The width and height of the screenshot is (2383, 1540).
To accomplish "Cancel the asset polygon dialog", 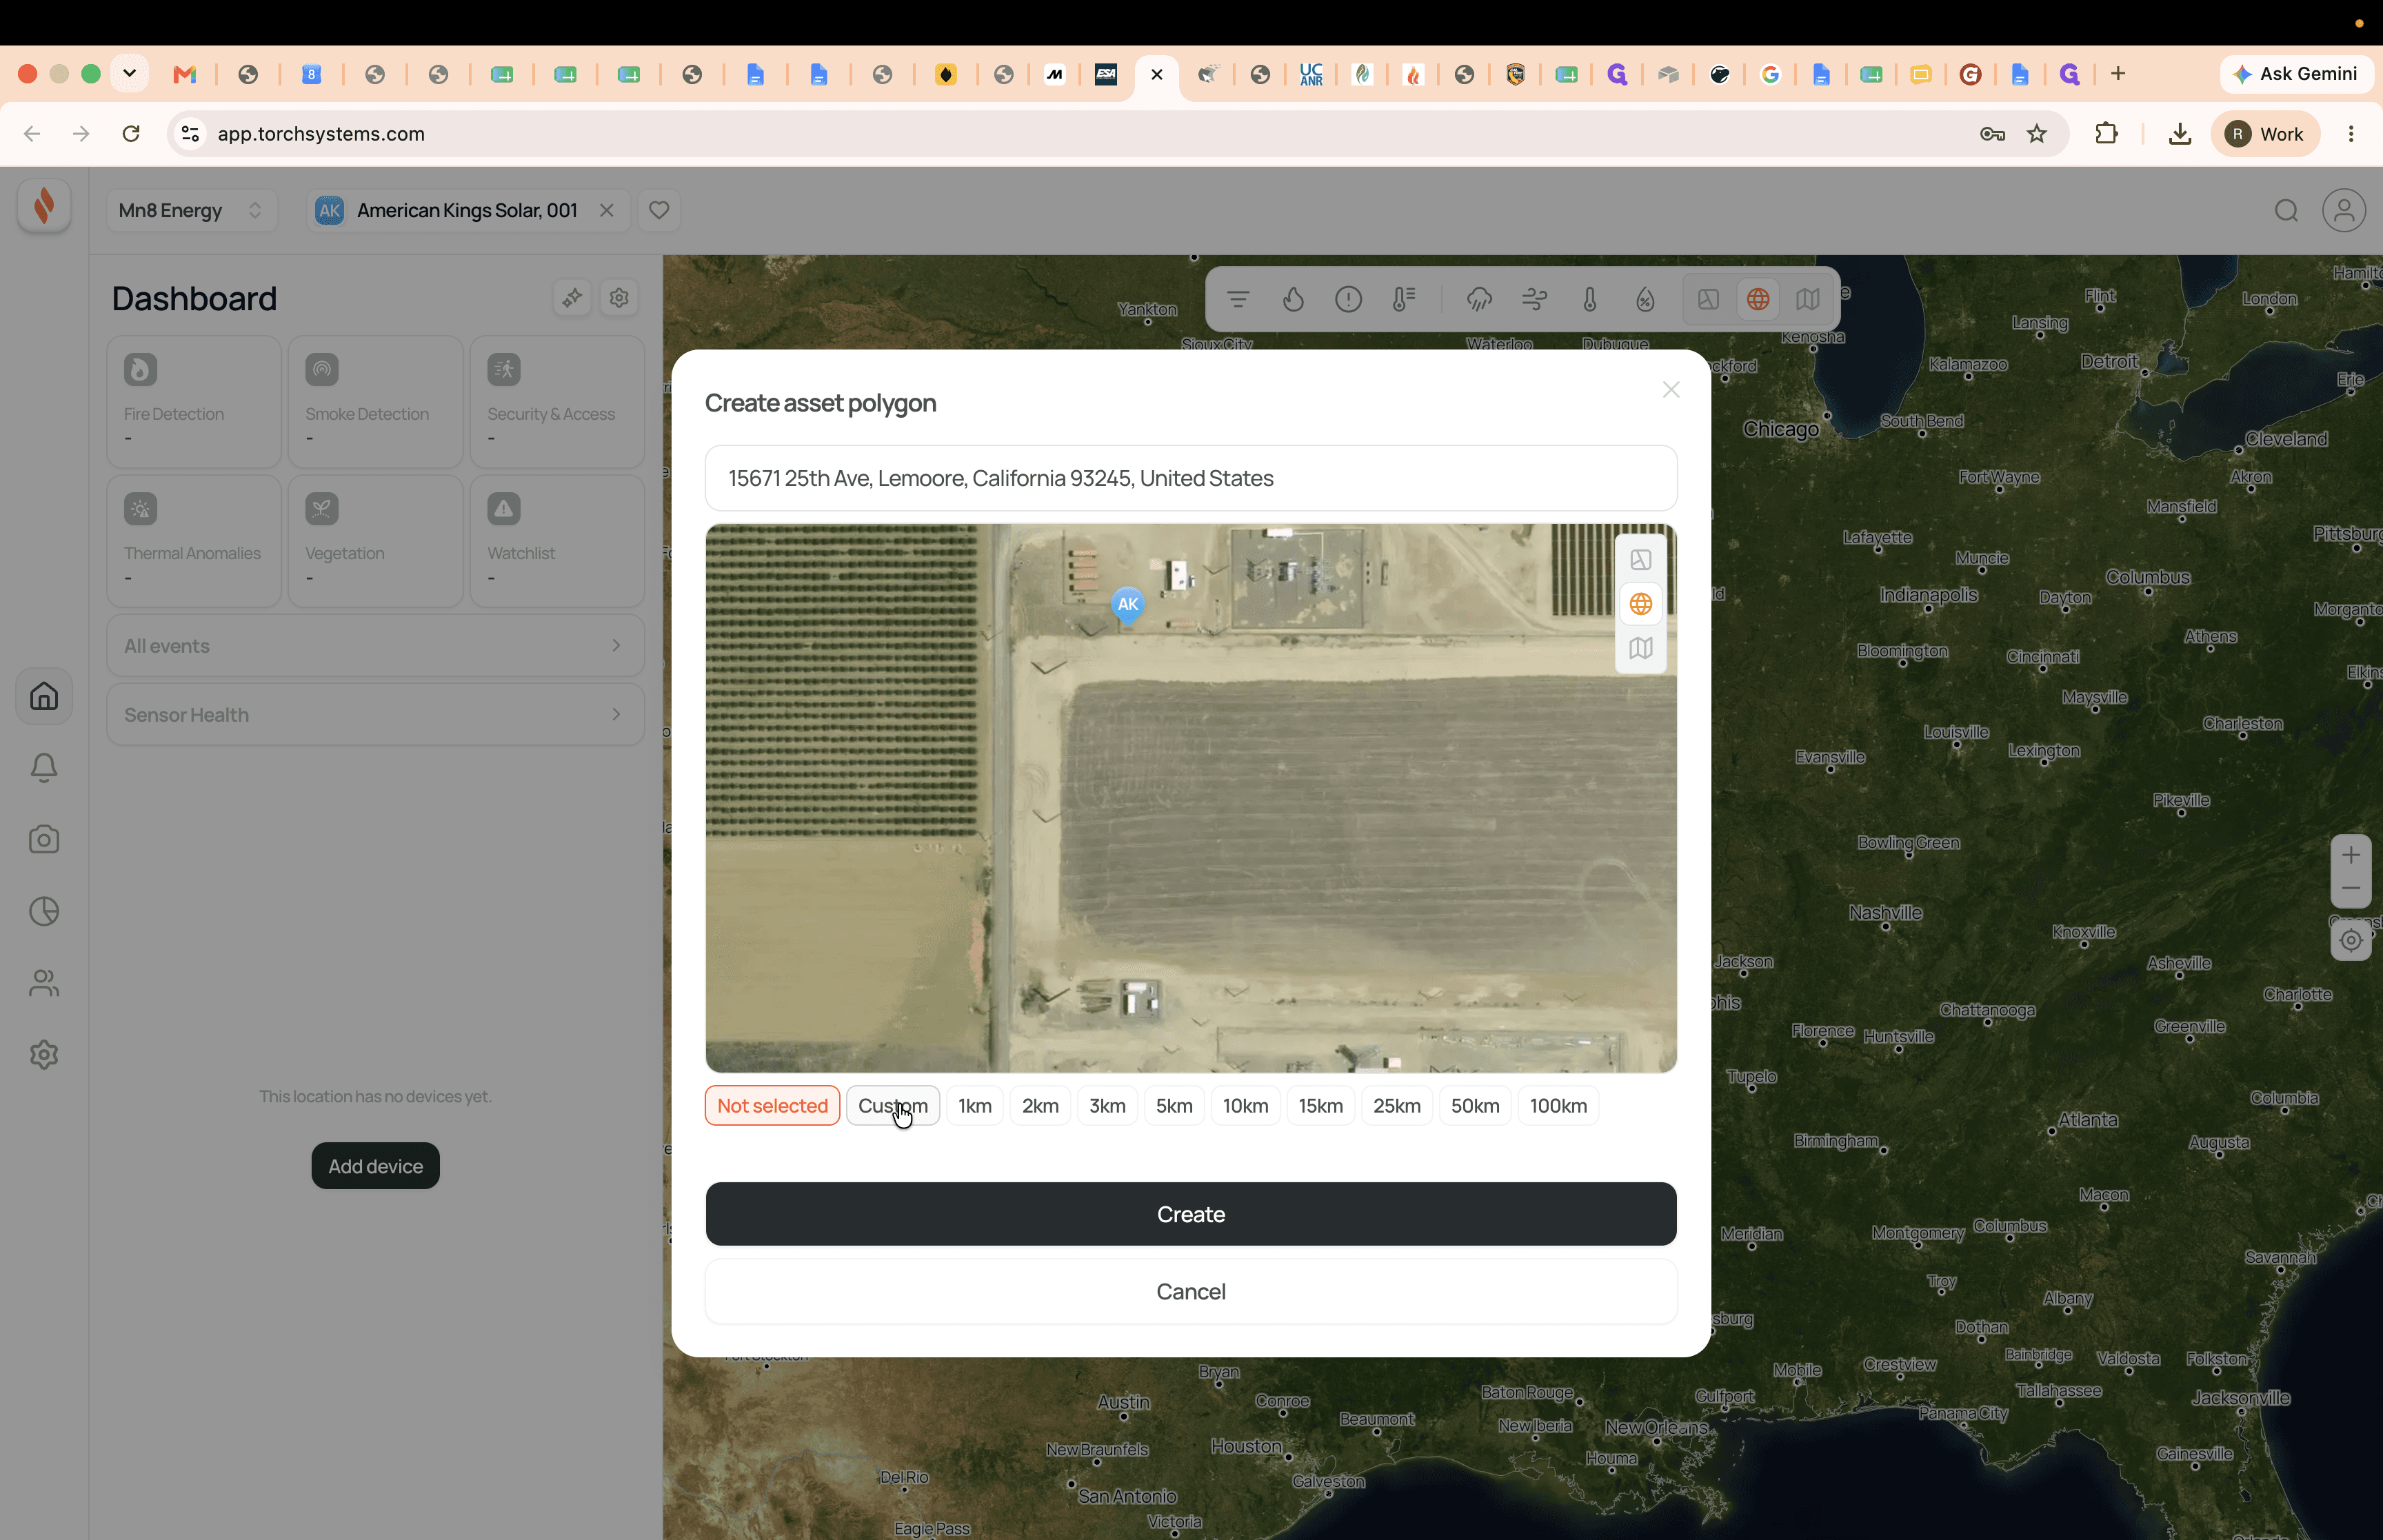I will point(1190,1291).
